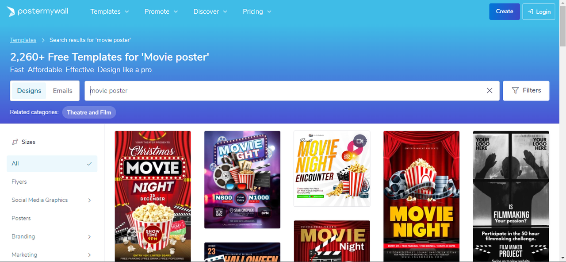Image resolution: width=566 pixels, height=262 pixels.
Task: Click the Sizes icon in sidebar
Action: click(x=15, y=142)
